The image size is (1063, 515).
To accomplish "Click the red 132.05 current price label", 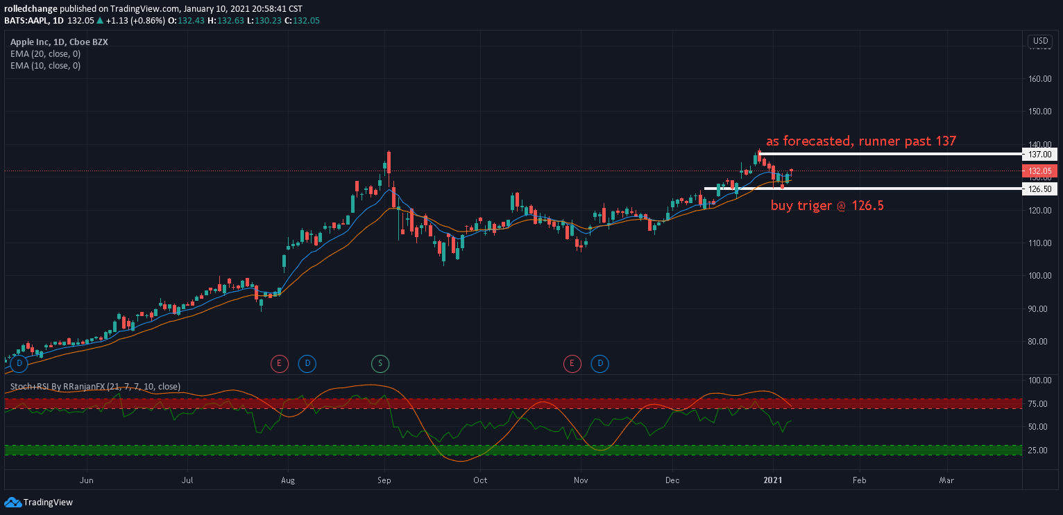I will pyautogui.click(x=1039, y=171).
